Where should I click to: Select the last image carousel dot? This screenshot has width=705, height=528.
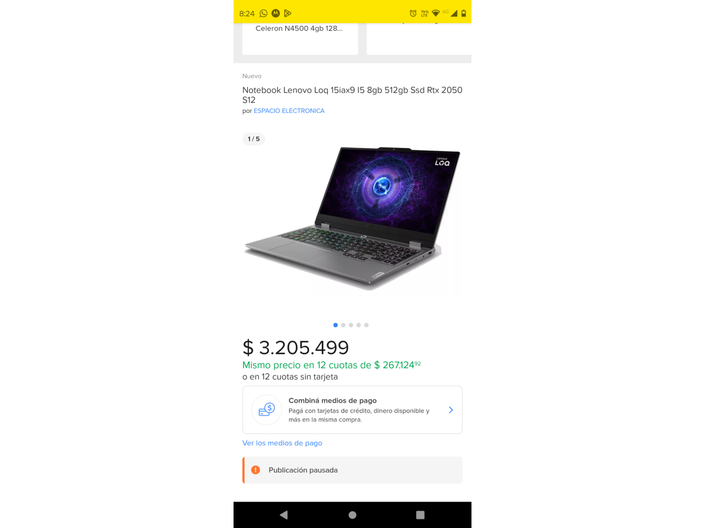[x=366, y=325]
